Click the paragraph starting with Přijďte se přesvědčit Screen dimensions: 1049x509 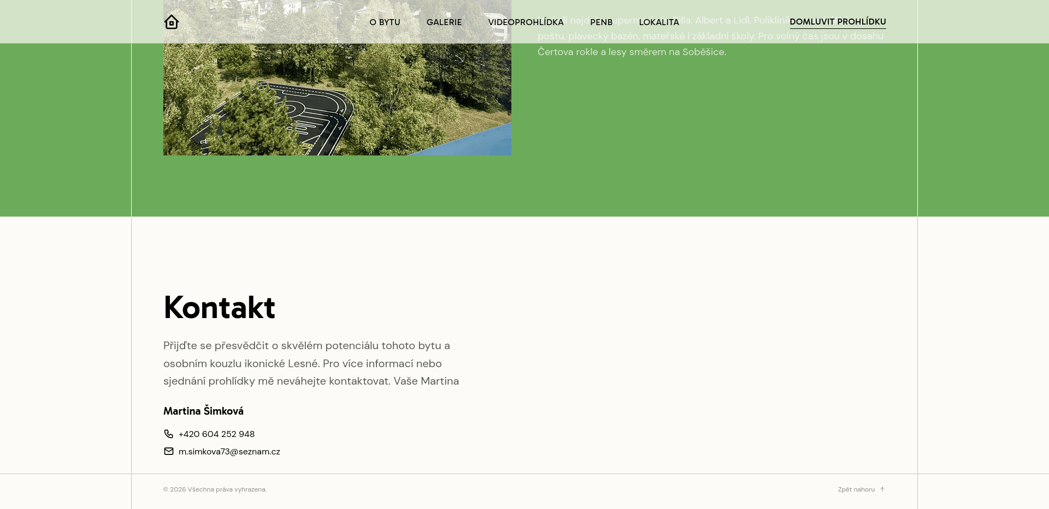pyautogui.click(x=311, y=363)
